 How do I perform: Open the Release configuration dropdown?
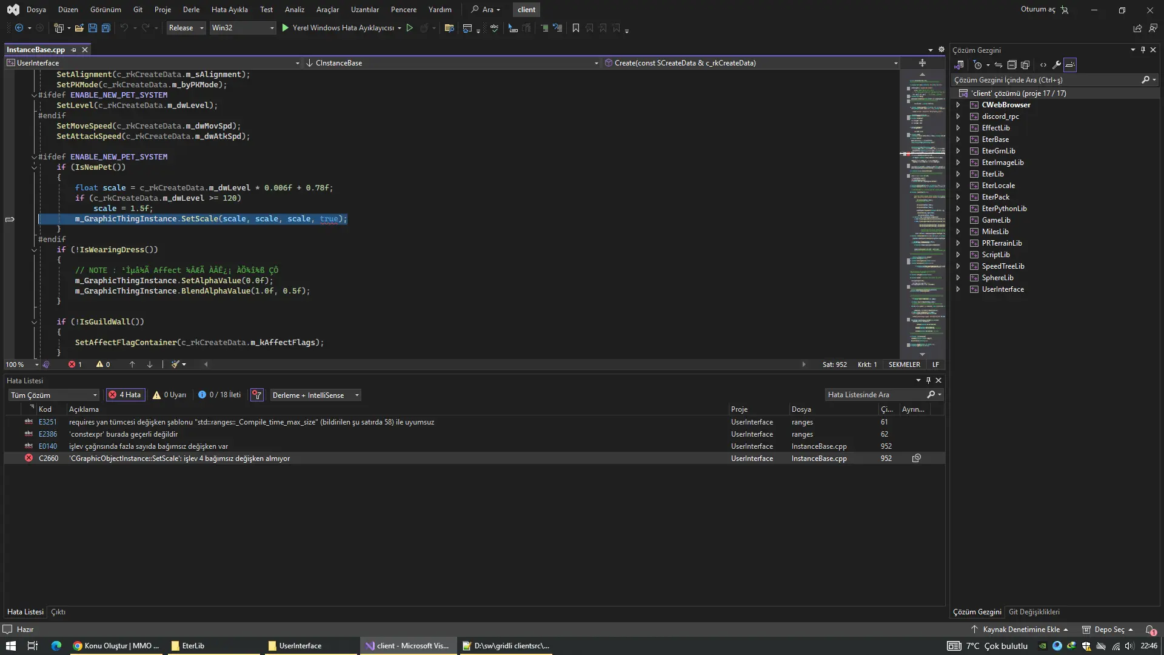(x=186, y=28)
